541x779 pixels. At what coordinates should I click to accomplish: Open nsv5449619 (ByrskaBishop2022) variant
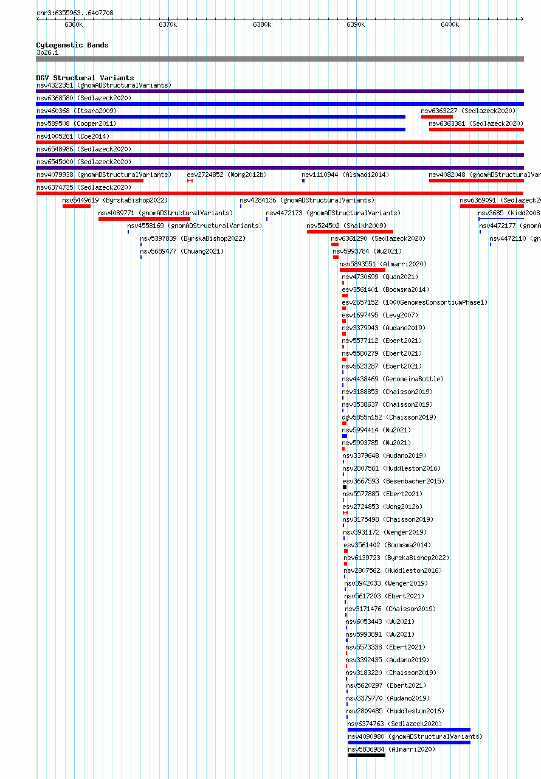pos(115,200)
